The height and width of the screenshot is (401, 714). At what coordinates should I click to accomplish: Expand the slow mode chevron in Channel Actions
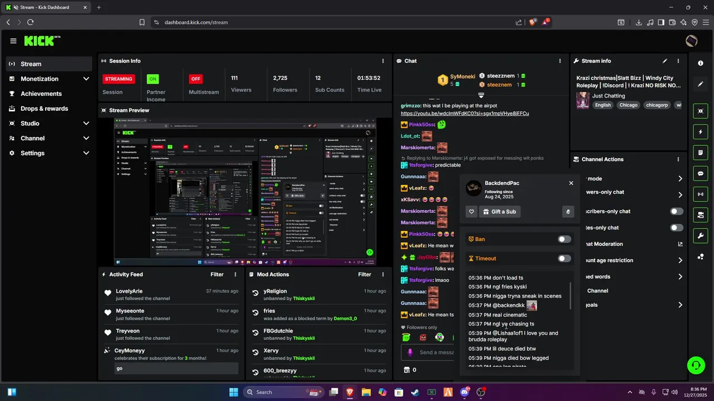[680, 179]
